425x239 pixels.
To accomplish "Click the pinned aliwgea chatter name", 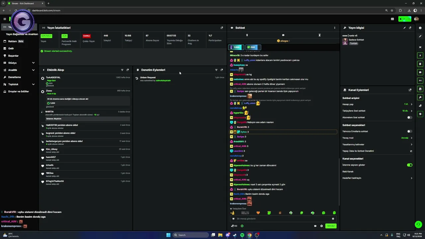I will tap(284, 41).
